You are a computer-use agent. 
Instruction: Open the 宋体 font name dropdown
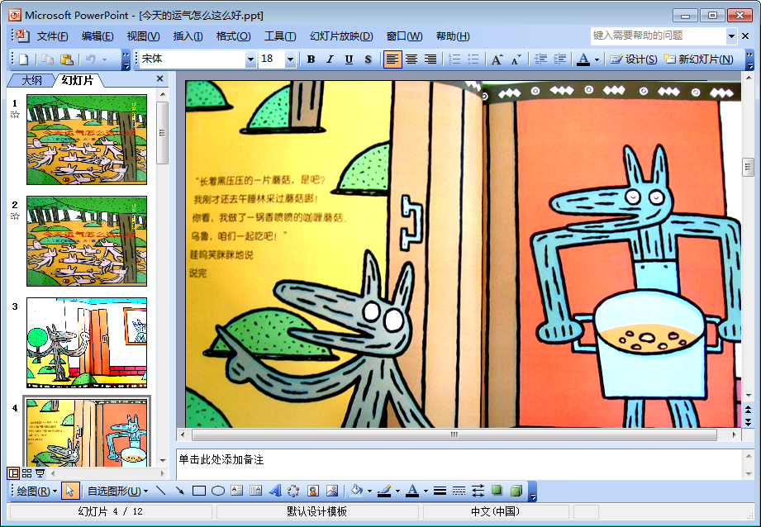point(250,59)
